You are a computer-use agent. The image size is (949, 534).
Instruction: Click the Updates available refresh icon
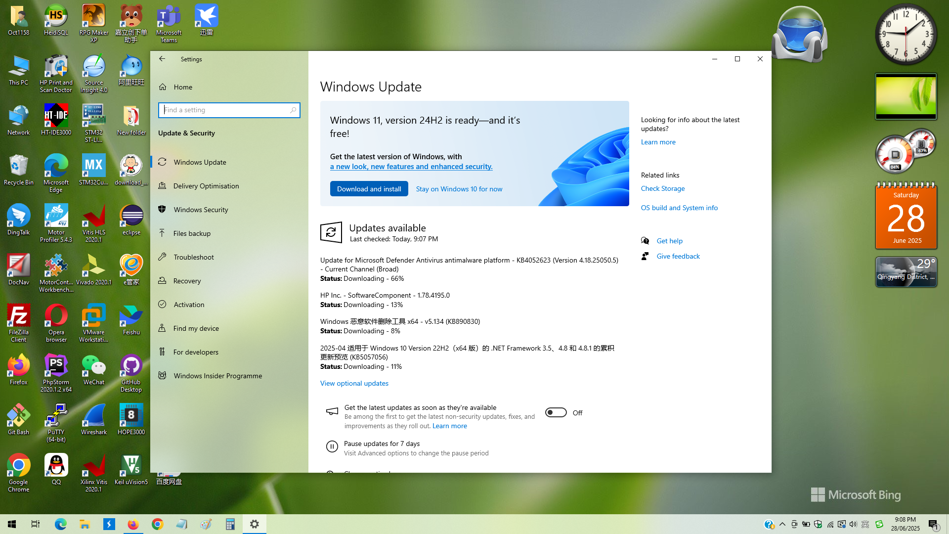[331, 232]
